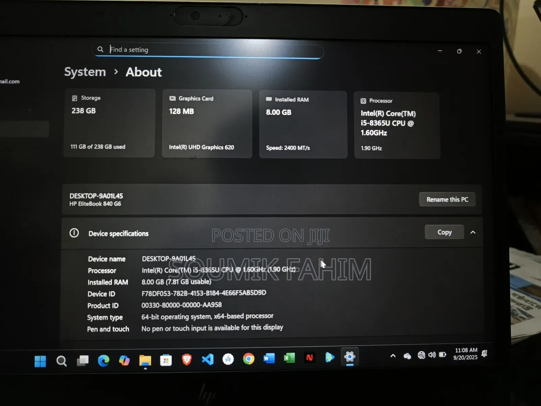Copy the device specifications

(444, 232)
